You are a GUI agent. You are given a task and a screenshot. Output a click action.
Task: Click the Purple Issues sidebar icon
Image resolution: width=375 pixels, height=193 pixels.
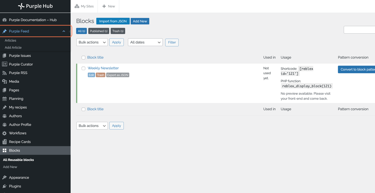coord(4,55)
